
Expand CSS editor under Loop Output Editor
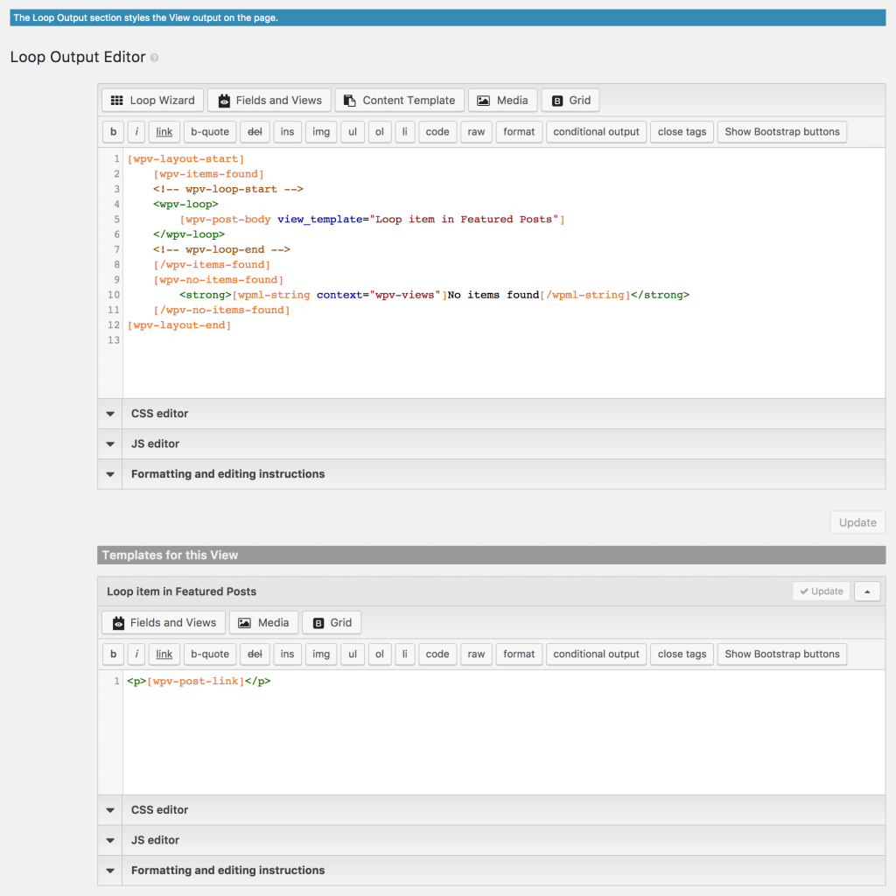[x=492, y=414]
